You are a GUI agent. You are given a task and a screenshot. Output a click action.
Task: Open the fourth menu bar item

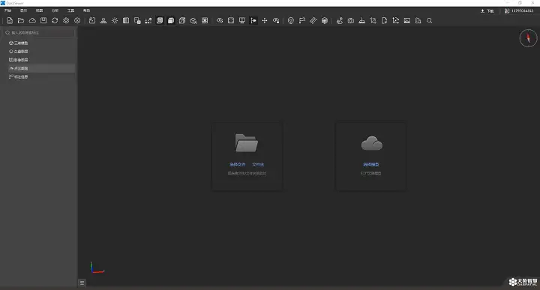coord(55,10)
